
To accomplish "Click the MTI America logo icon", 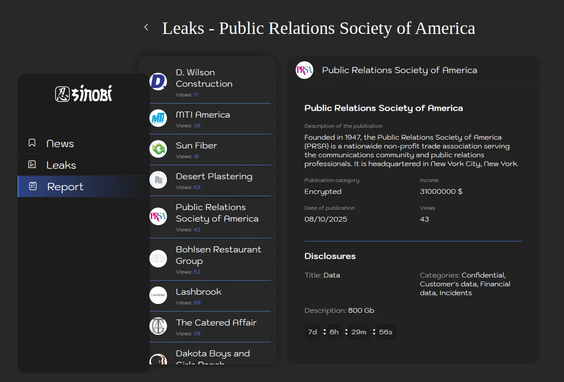I will coord(158,118).
